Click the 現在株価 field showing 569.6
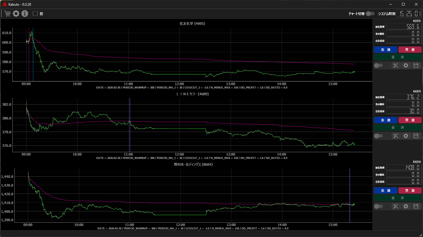This screenshot has width=423, height=237. 404,26
